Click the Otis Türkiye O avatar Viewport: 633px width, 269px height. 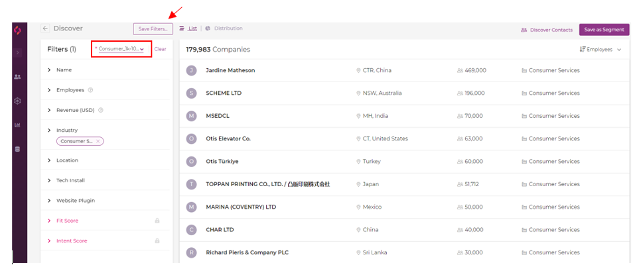(191, 162)
